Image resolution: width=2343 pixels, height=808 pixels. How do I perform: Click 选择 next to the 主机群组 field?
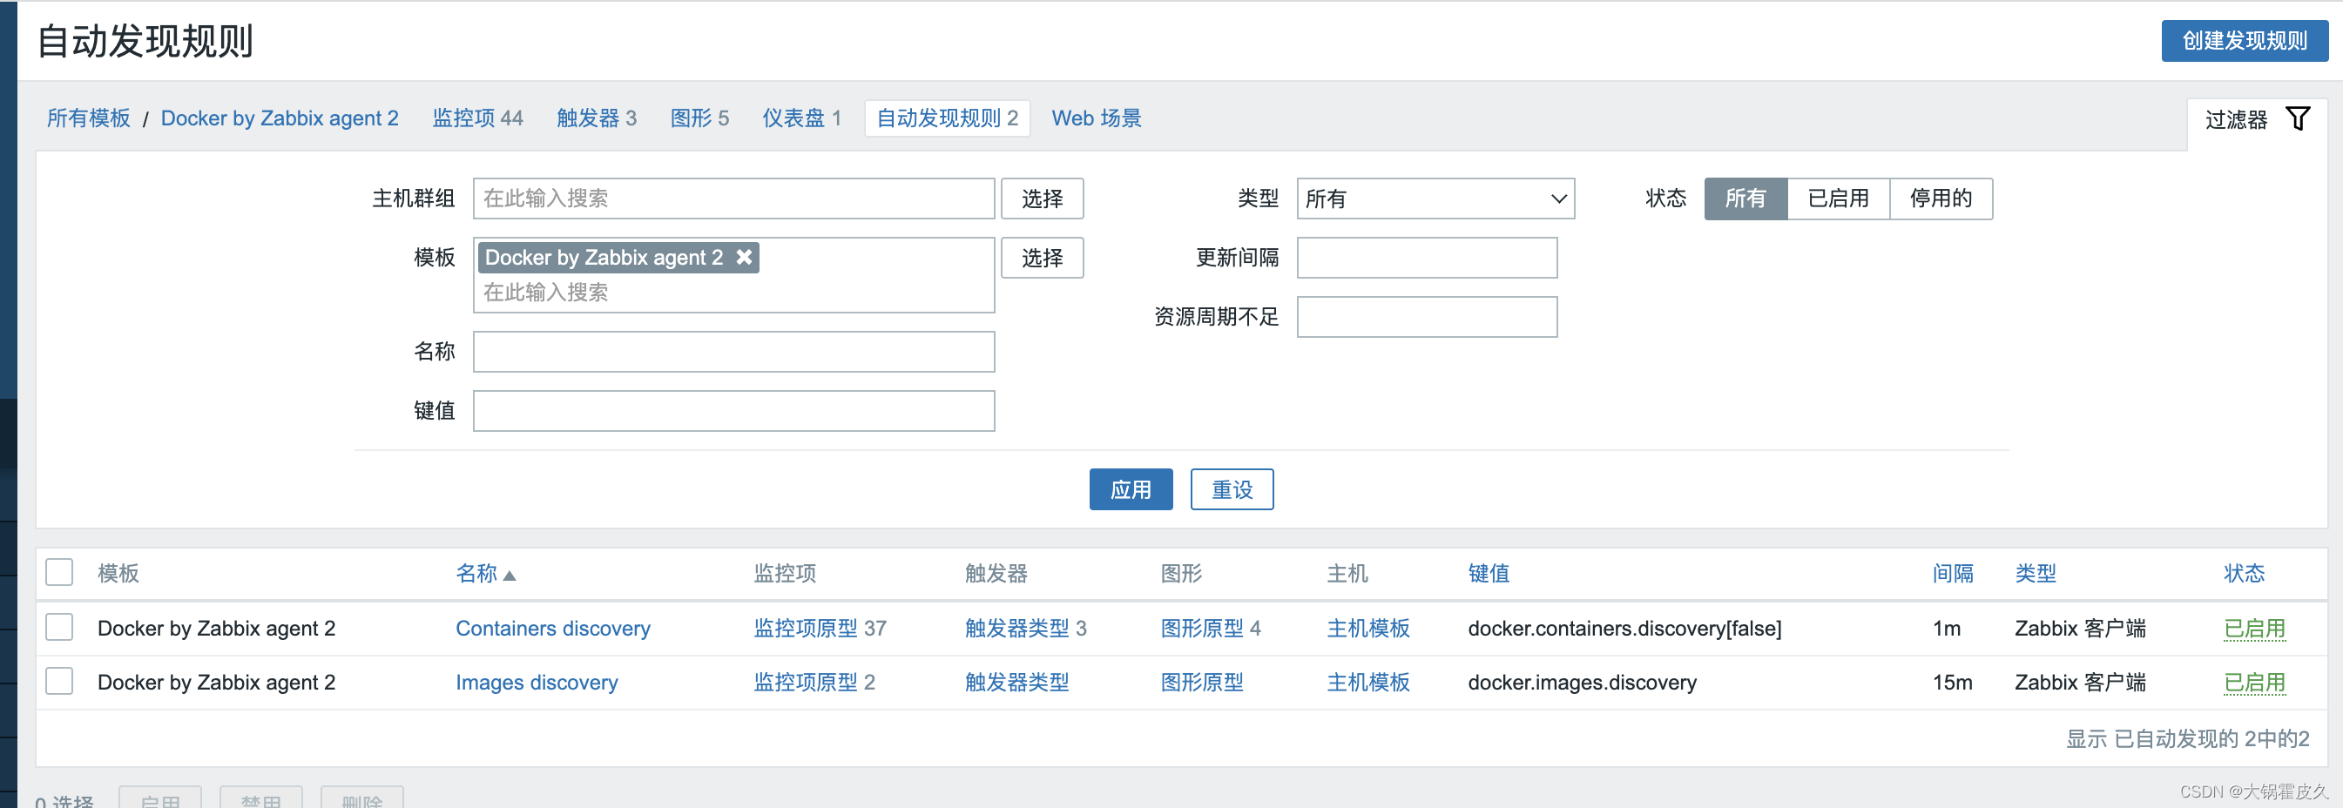coord(1042,199)
